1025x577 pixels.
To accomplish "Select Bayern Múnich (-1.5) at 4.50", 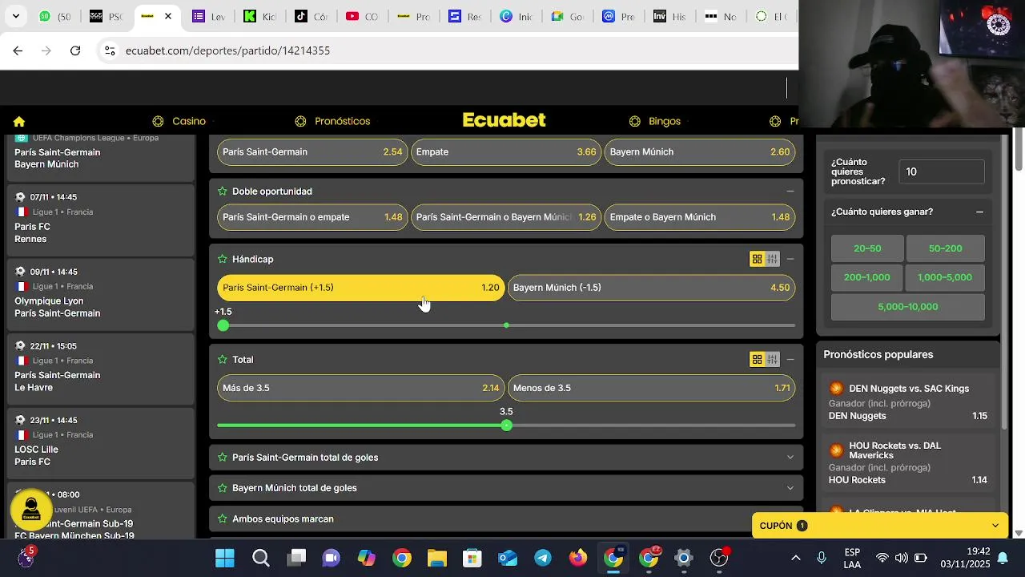I will tap(652, 288).
